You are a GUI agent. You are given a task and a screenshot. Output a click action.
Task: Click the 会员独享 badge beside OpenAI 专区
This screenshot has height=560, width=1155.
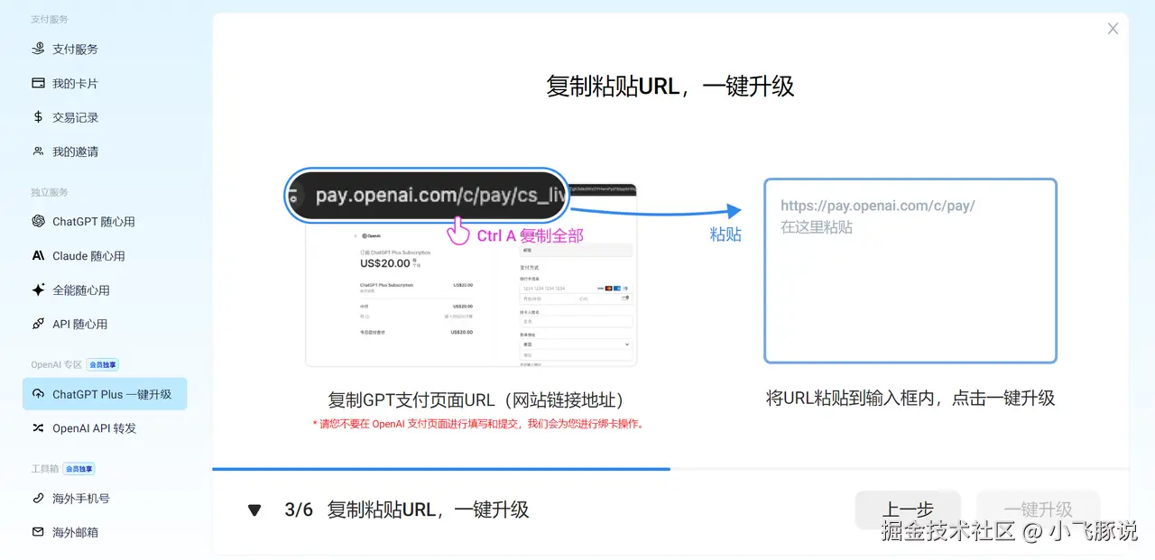[103, 365]
